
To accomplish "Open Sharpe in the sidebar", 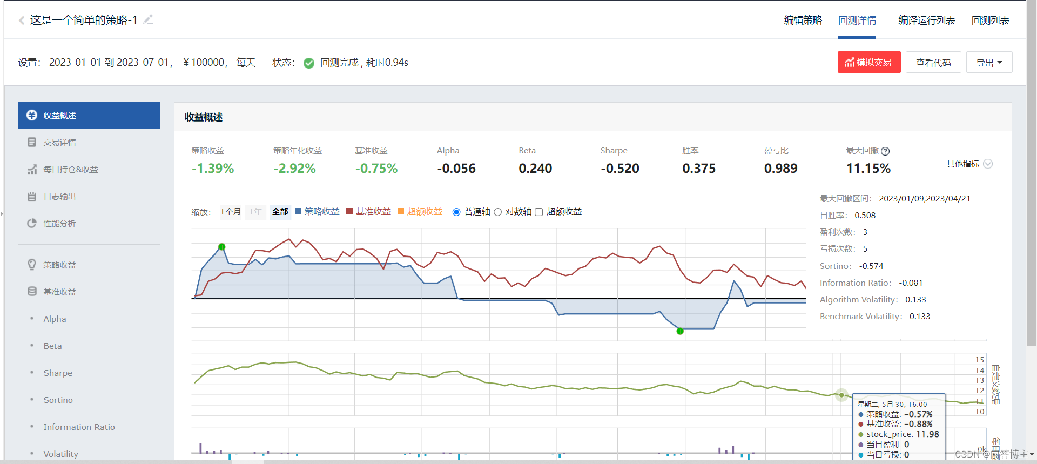I will 58,373.
